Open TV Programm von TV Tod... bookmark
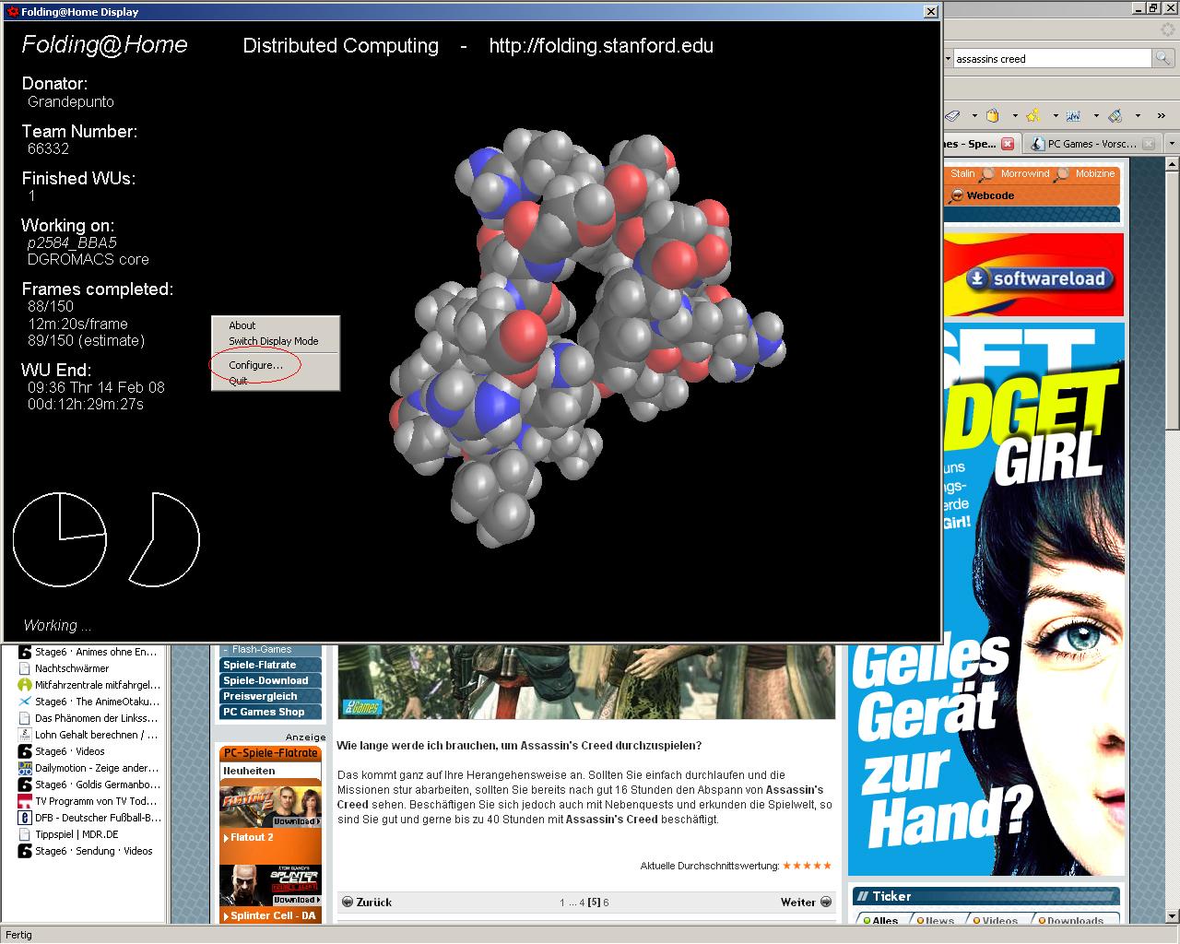The height and width of the screenshot is (944, 1180). click(x=88, y=801)
